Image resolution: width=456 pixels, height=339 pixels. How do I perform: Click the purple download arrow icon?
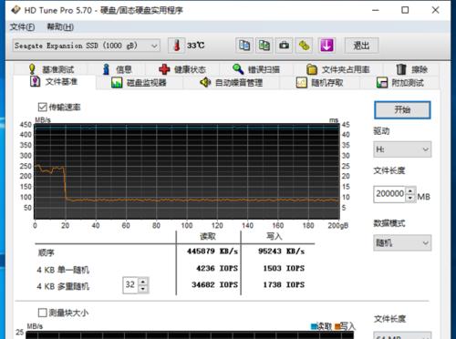pos(326,46)
